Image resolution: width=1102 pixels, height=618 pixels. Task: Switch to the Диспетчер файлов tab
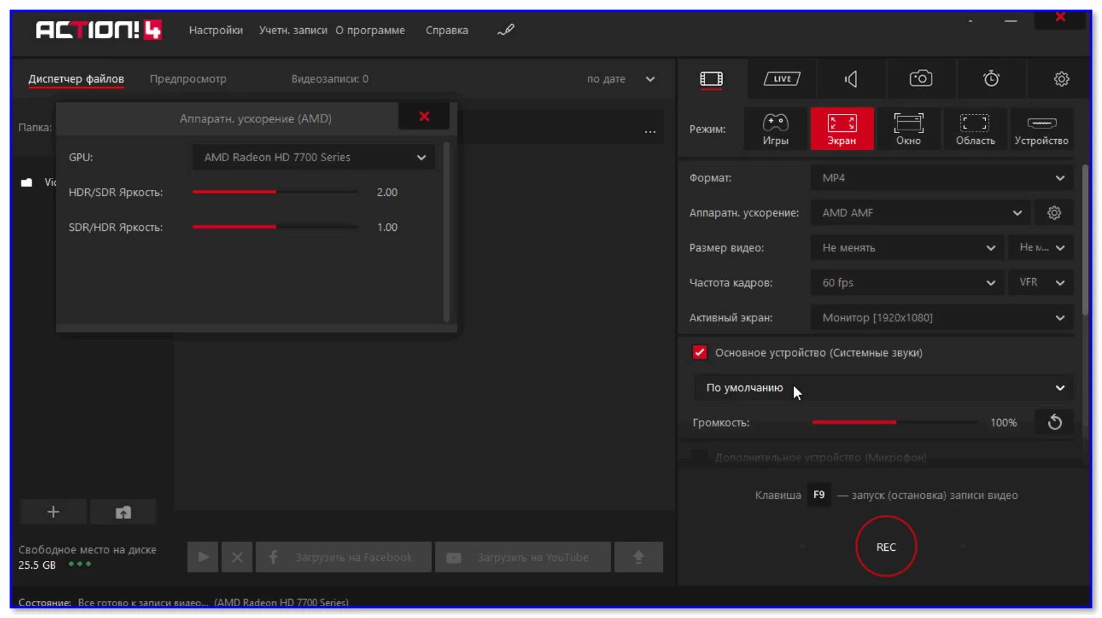point(76,79)
